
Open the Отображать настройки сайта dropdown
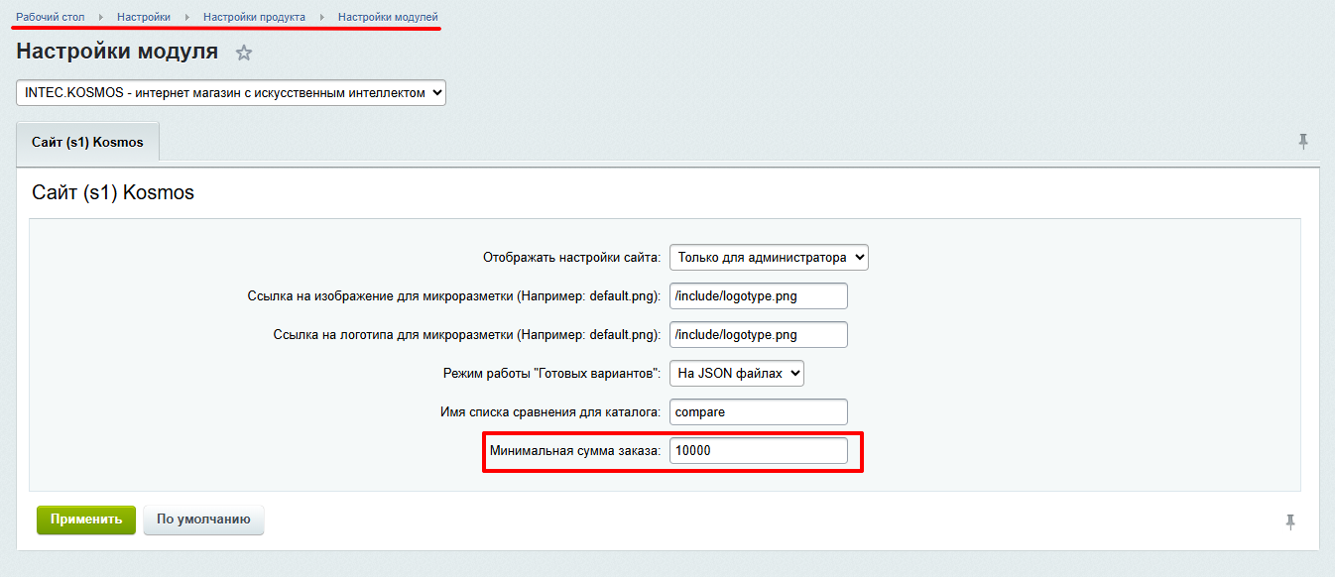[769, 257]
